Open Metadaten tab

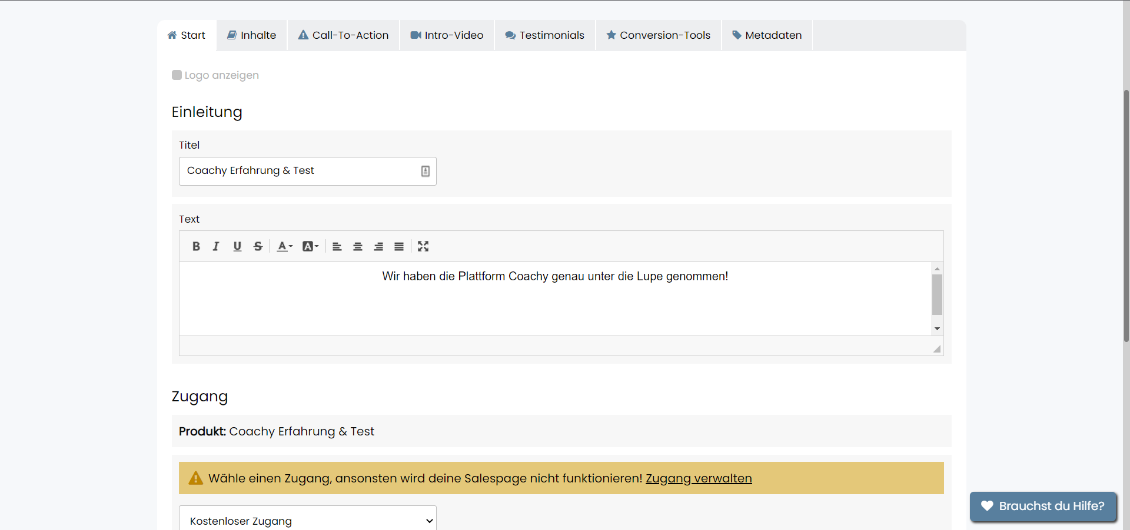tap(767, 35)
